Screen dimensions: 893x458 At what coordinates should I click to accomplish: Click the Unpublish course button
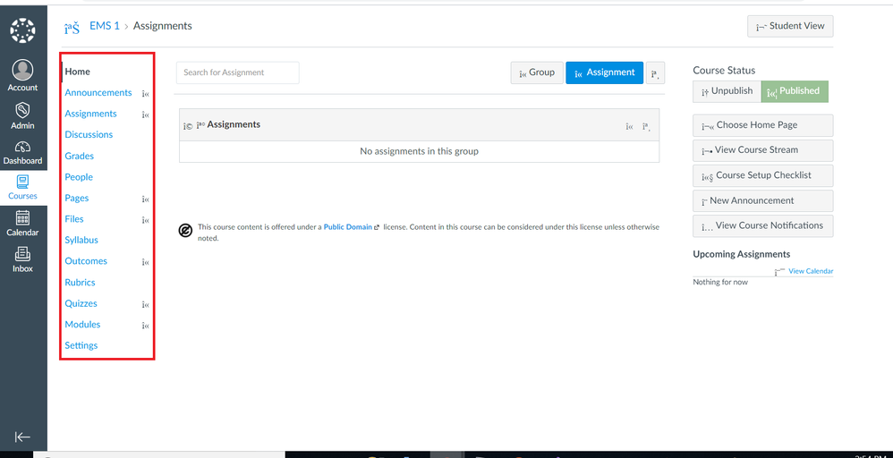(727, 91)
